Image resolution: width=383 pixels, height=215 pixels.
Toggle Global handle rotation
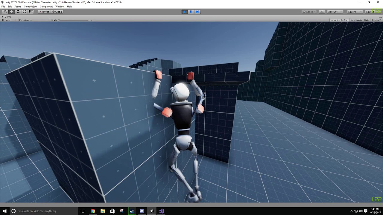[57, 12]
